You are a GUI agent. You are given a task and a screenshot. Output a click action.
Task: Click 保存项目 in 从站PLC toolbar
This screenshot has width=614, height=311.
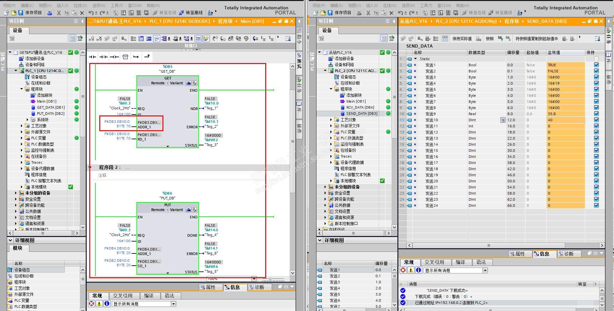click(x=340, y=13)
